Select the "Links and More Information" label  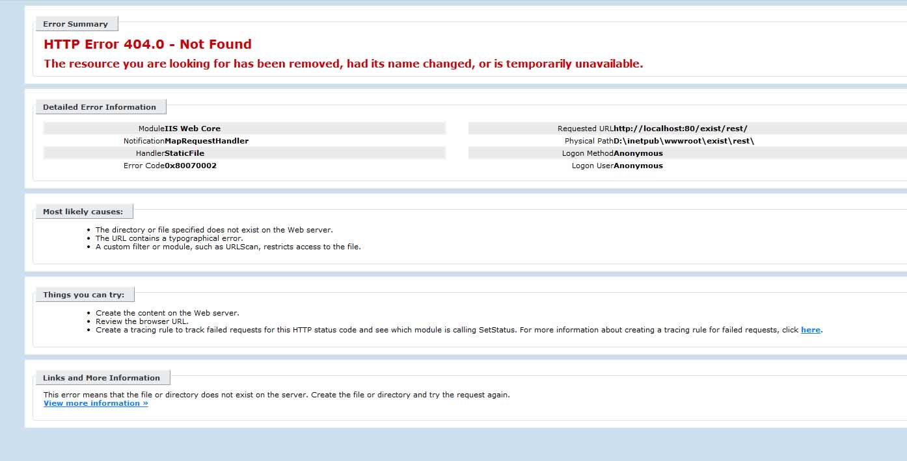click(x=102, y=378)
